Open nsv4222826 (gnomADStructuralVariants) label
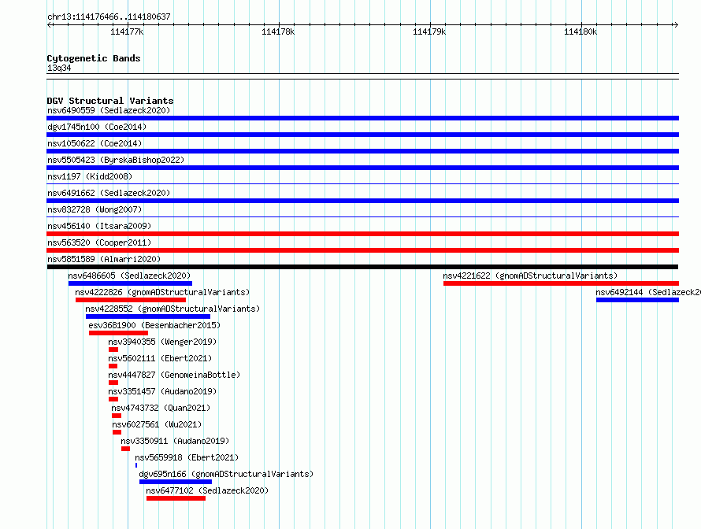 pos(162,292)
